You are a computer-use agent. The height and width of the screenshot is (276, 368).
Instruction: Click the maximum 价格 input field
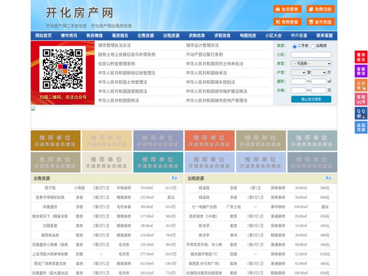[319, 90]
